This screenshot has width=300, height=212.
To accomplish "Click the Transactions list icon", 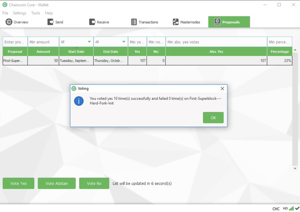I will point(134,22).
